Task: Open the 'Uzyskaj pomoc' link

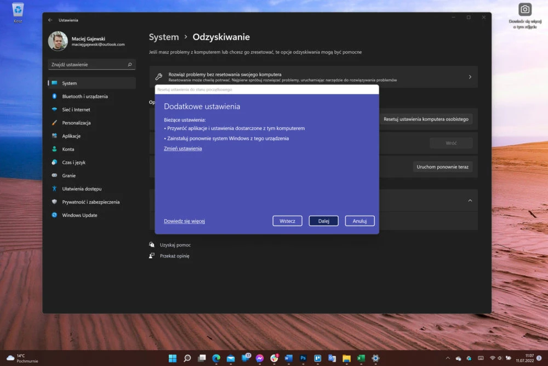Action: coord(175,245)
